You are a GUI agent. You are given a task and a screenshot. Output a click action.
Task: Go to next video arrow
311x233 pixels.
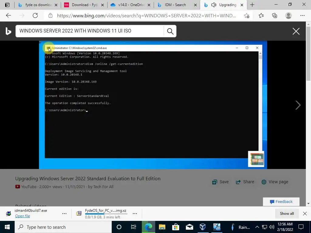point(298,105)
